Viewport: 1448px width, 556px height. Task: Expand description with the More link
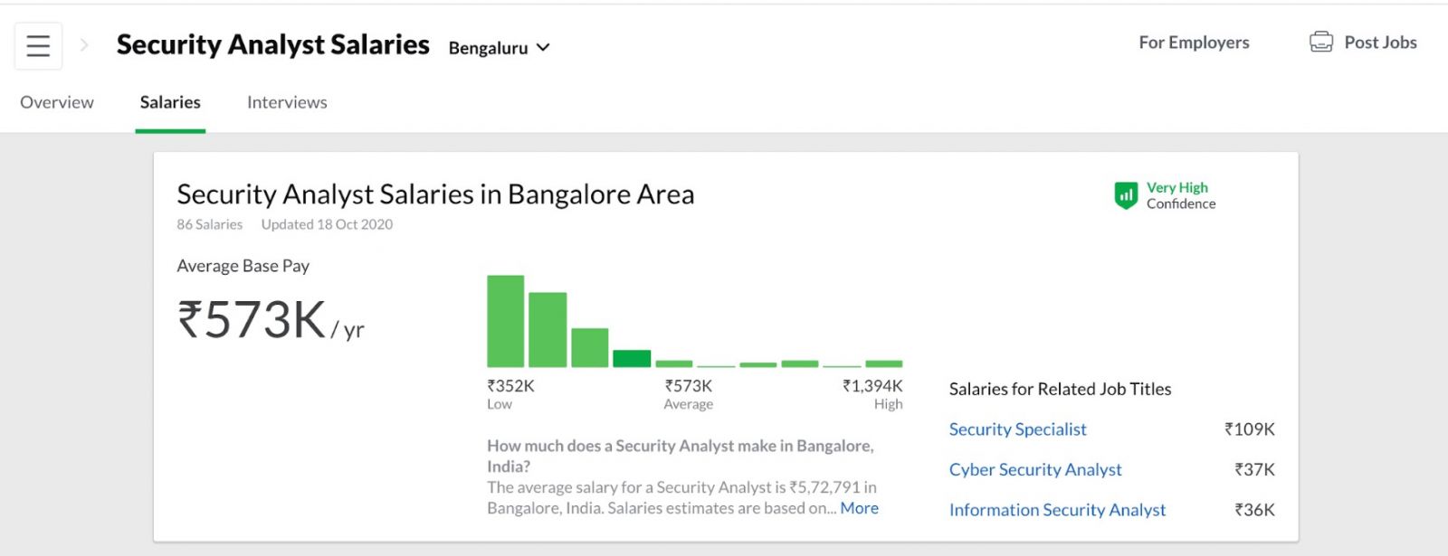tap(859, 508)
